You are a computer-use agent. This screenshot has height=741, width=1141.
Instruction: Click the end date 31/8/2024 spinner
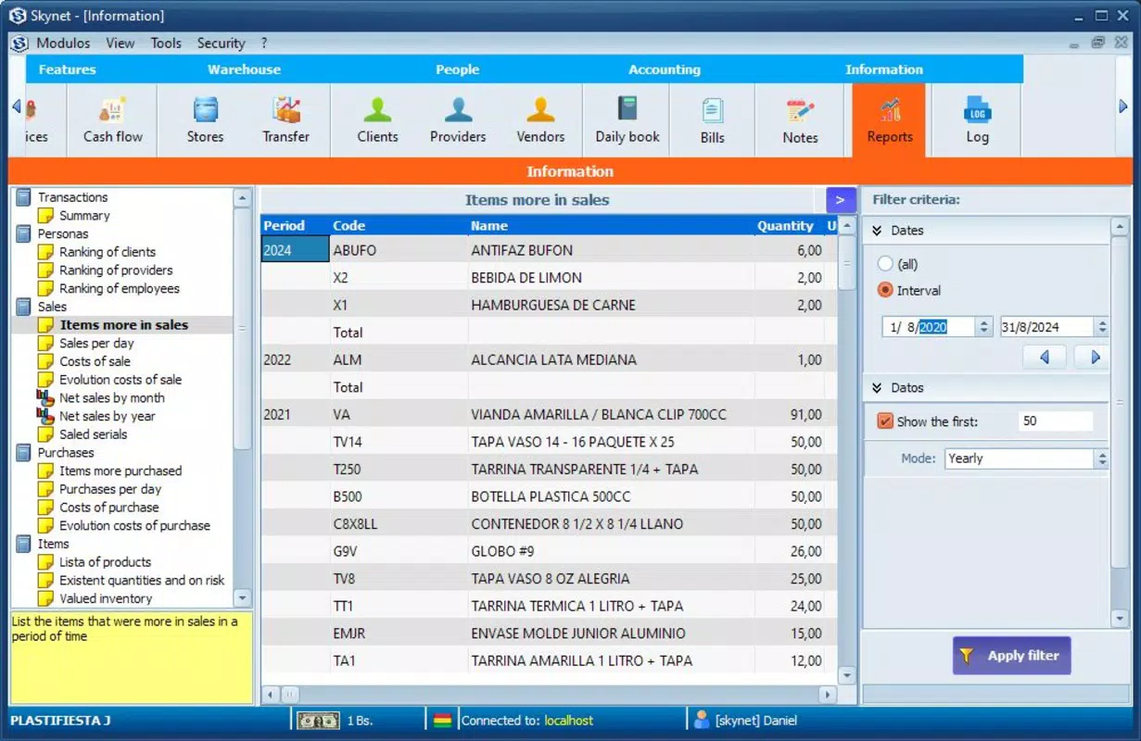point(1101,327)
